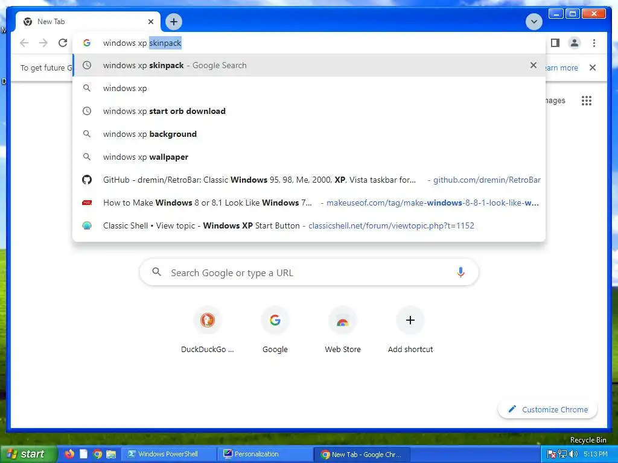The width and height of the screenshot is (618, 463).
Task: Open the folder icon in quick launch
Action: pos(111,454)
